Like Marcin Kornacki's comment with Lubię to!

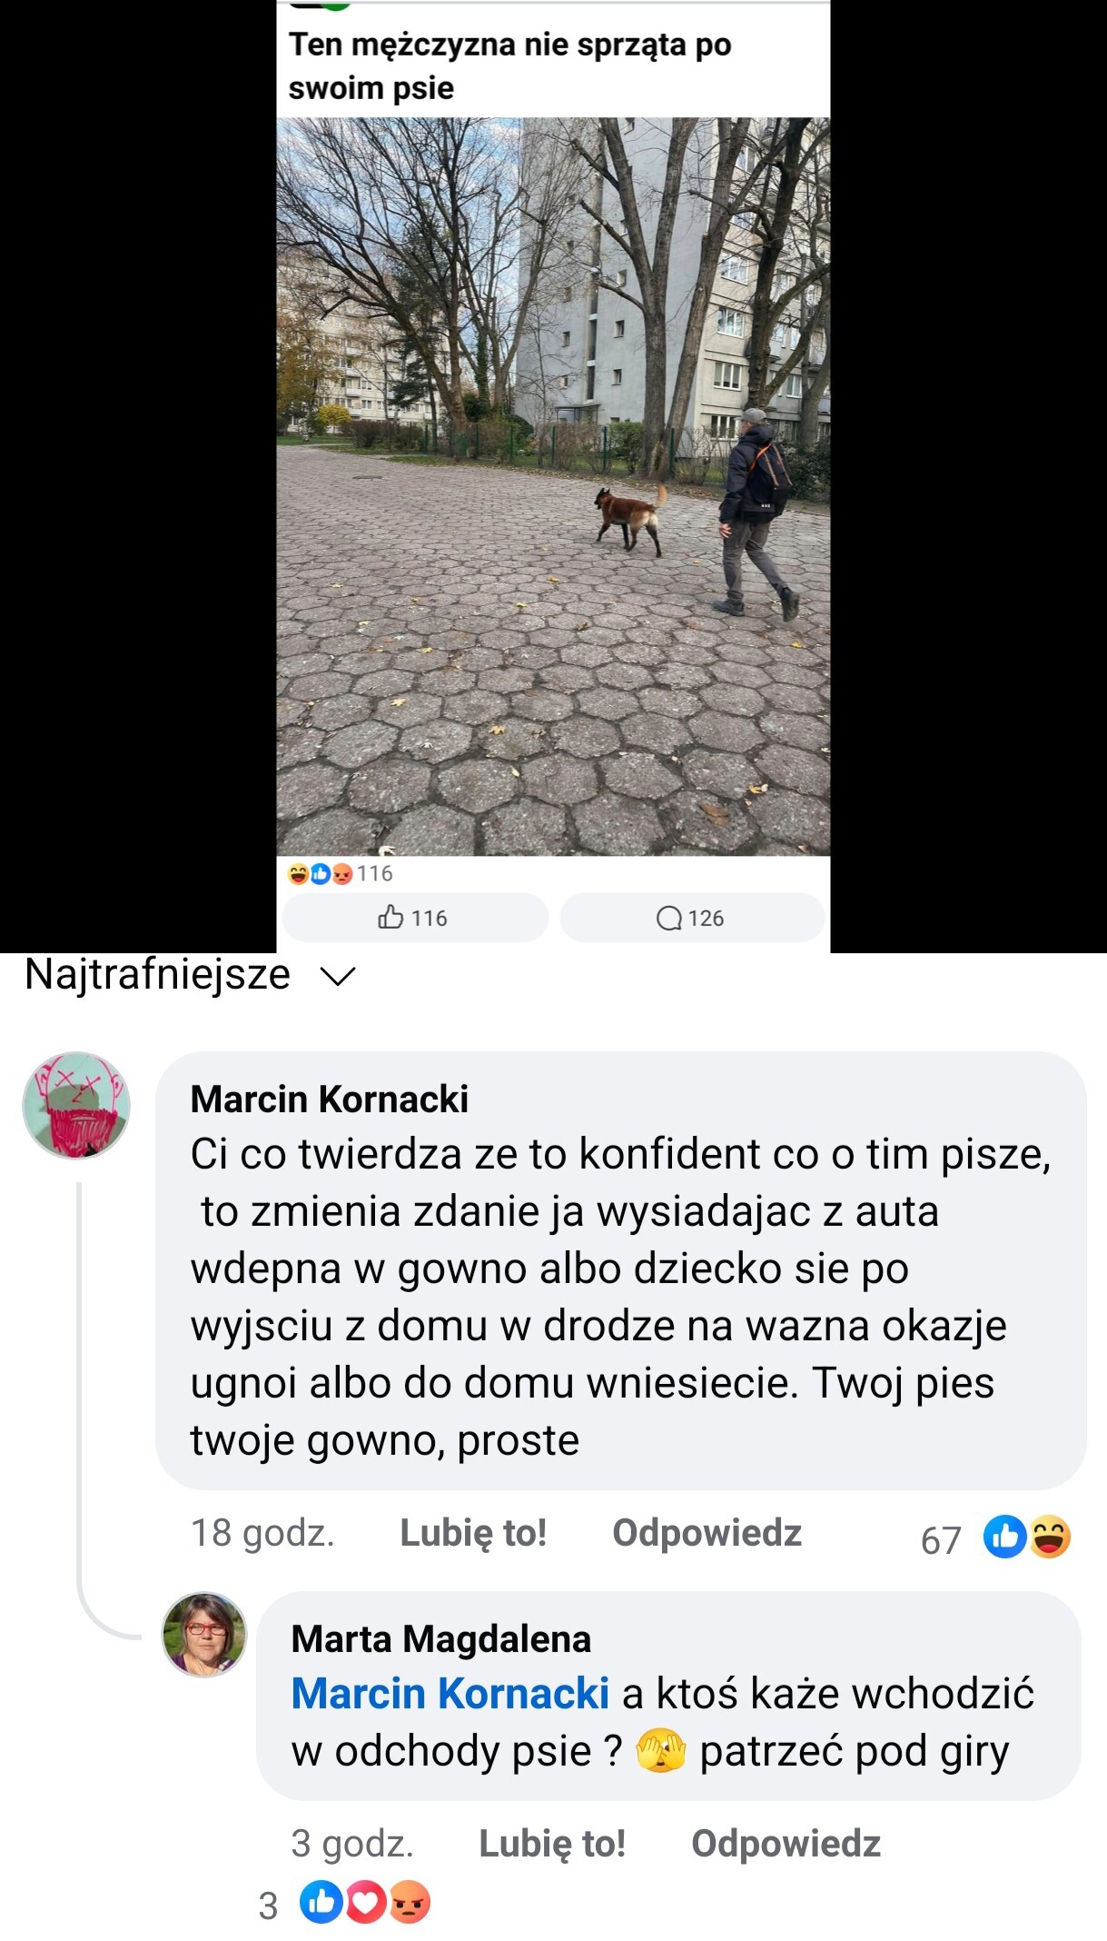pos(473,1533)
